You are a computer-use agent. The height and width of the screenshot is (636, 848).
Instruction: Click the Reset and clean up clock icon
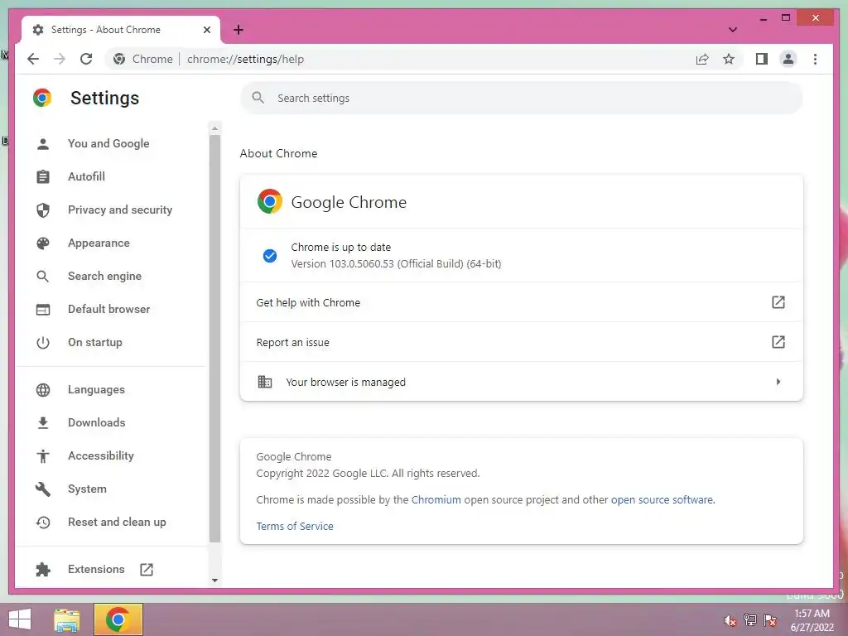(43, 522)
